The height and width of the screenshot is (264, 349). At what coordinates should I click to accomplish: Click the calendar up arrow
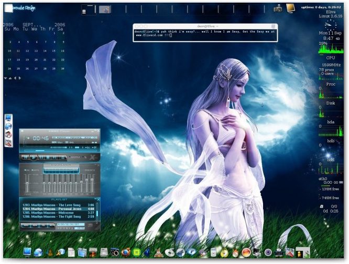(x=10, y=78)
